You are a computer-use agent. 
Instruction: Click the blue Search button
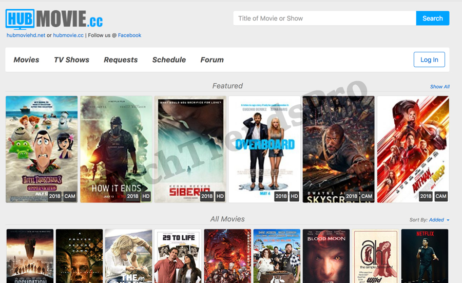433,18
